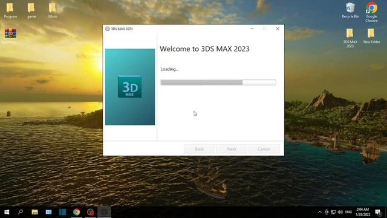Open the volume control in the tray

pos(340,212)
